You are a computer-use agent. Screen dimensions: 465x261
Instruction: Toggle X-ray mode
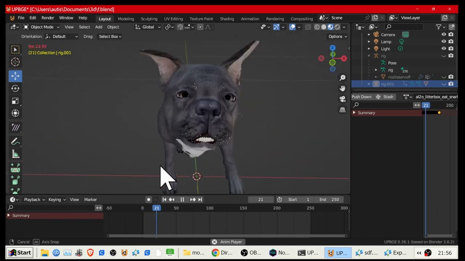coord(308,27)
